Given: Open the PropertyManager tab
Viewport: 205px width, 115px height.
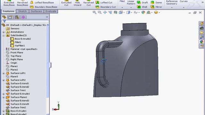Looking at the screenshot, I should pos(11,17).
